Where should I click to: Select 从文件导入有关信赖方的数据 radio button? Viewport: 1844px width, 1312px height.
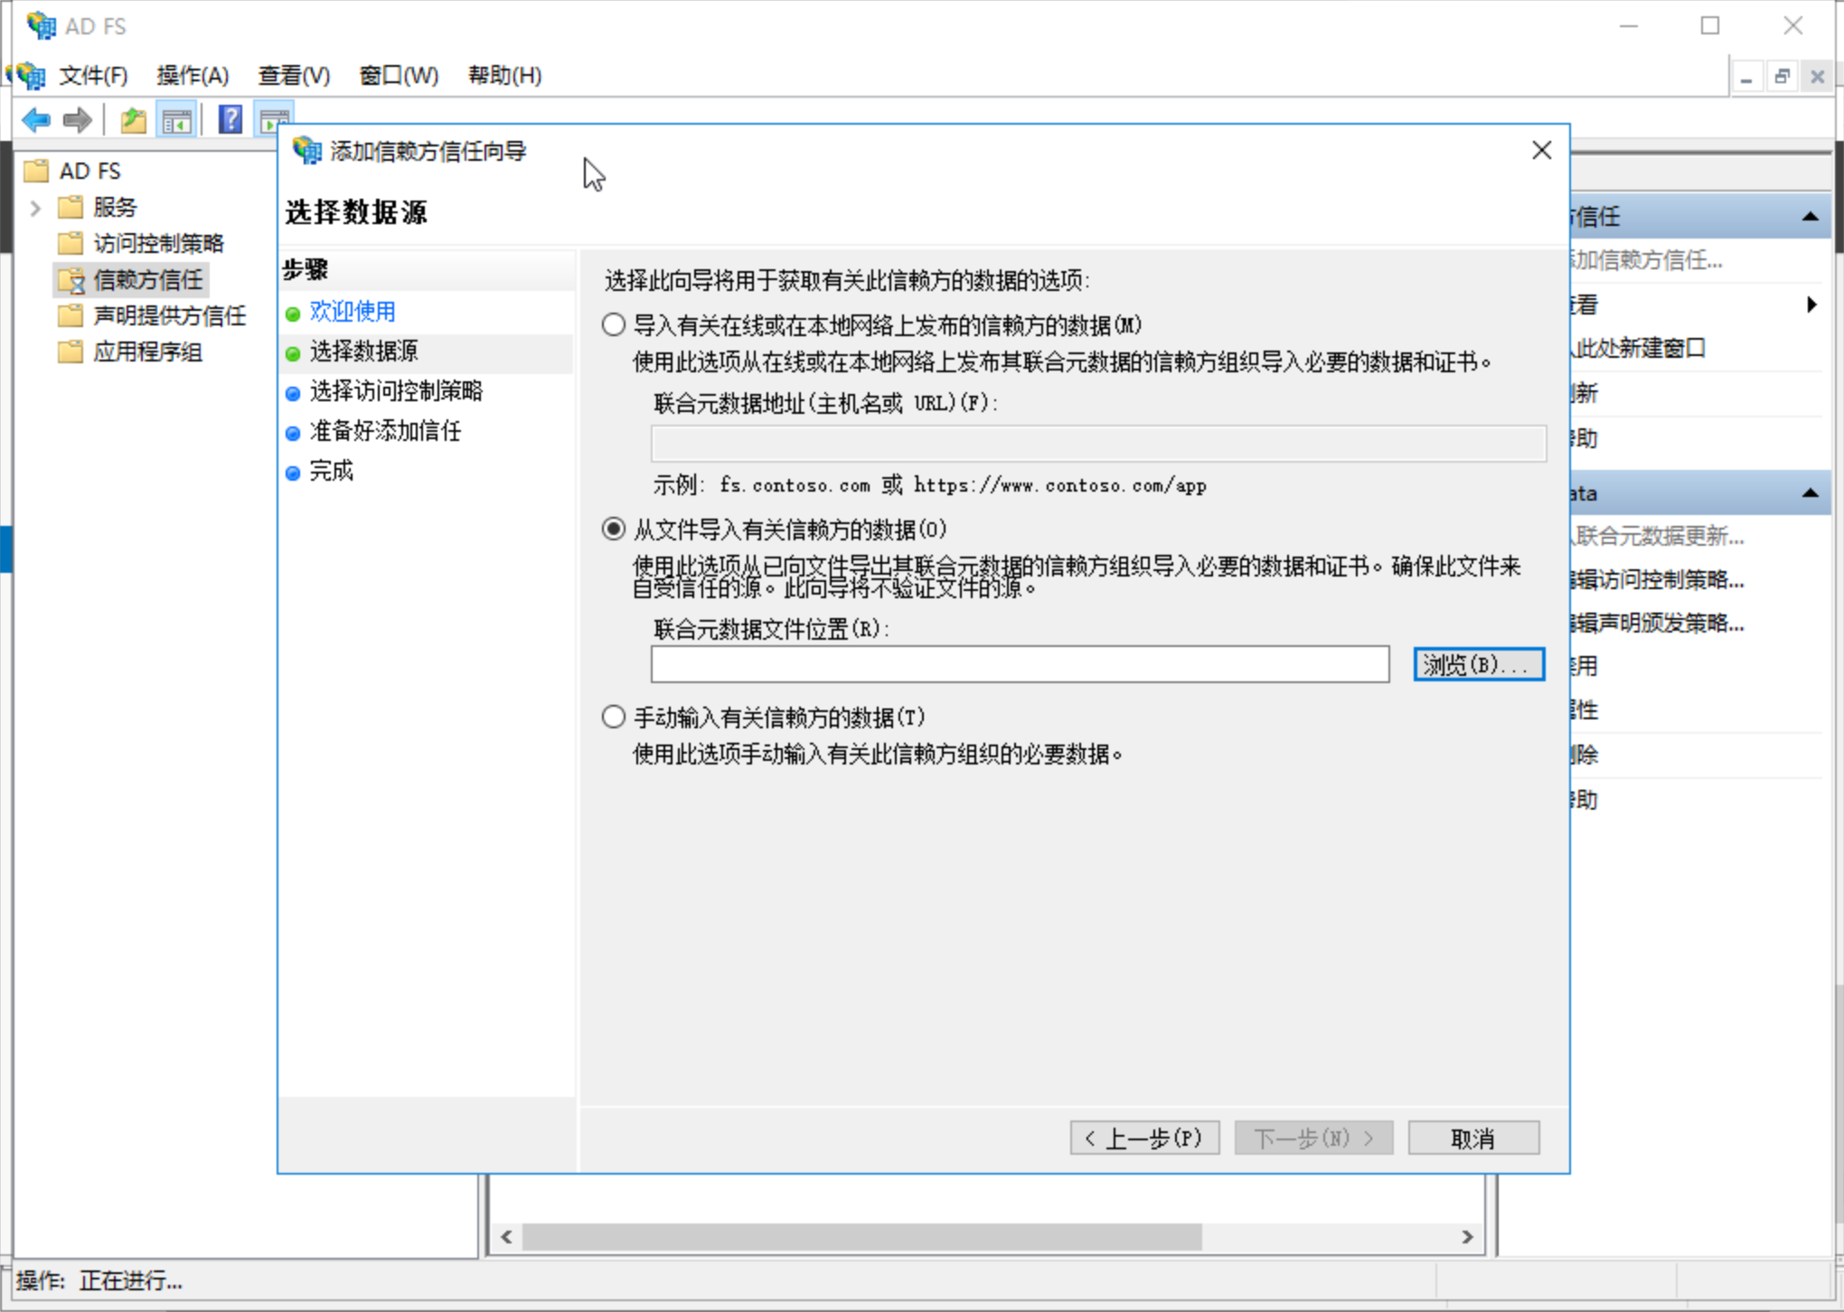click(x=614, y=529)
